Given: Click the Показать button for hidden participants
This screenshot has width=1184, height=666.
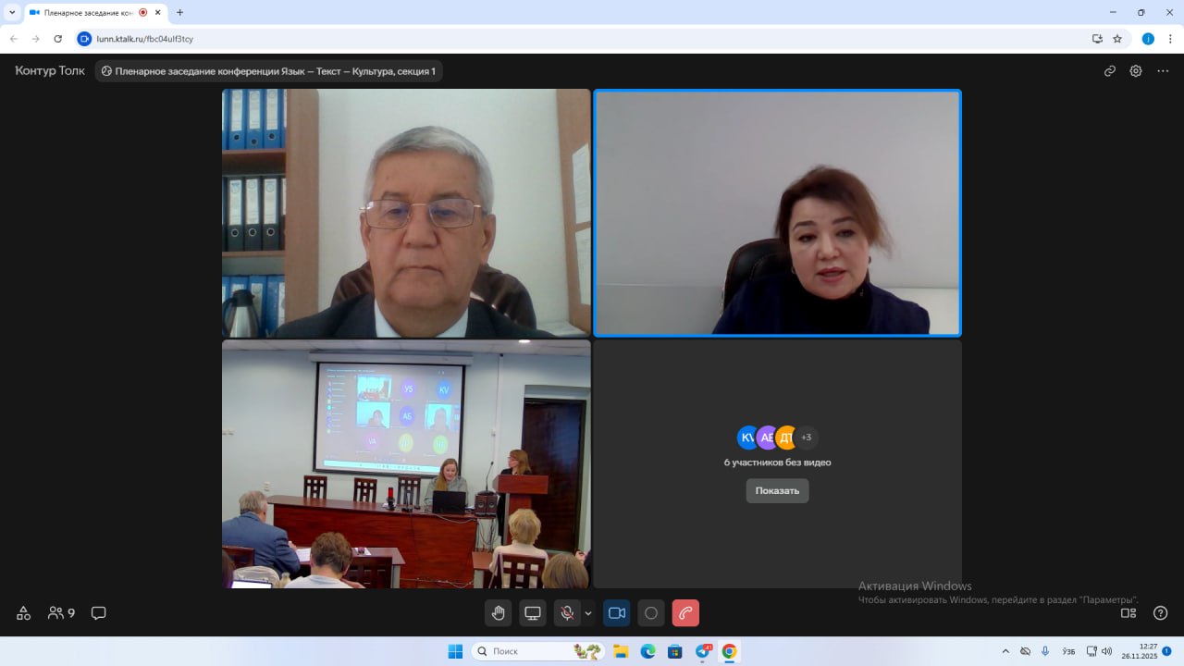Looking at the screenshot, I should 777,490.
